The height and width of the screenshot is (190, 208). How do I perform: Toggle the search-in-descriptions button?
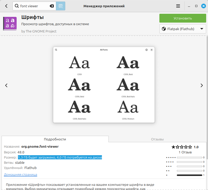pos(61,6)
